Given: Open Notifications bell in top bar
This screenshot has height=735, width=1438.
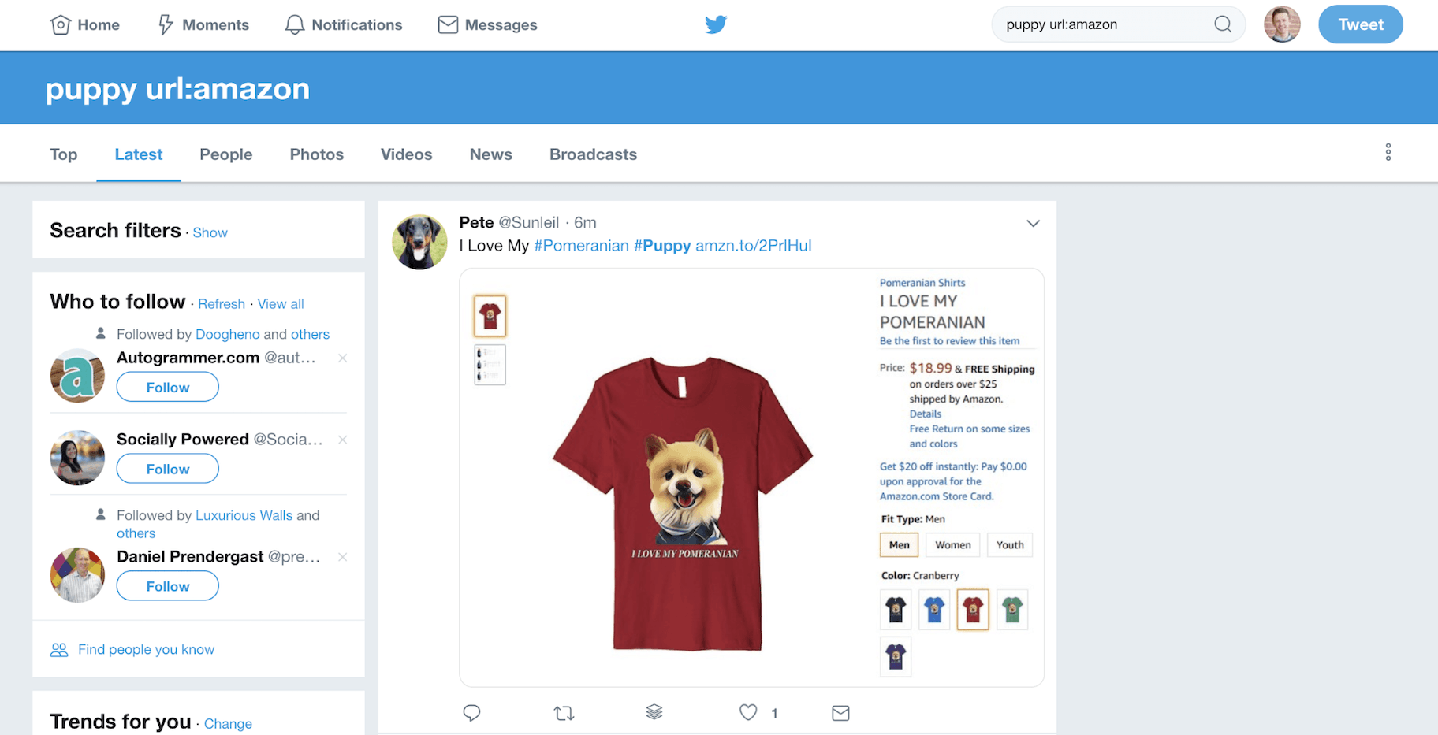Looking at the screenshot, I should pyautogui.click(x=343, y=24).
